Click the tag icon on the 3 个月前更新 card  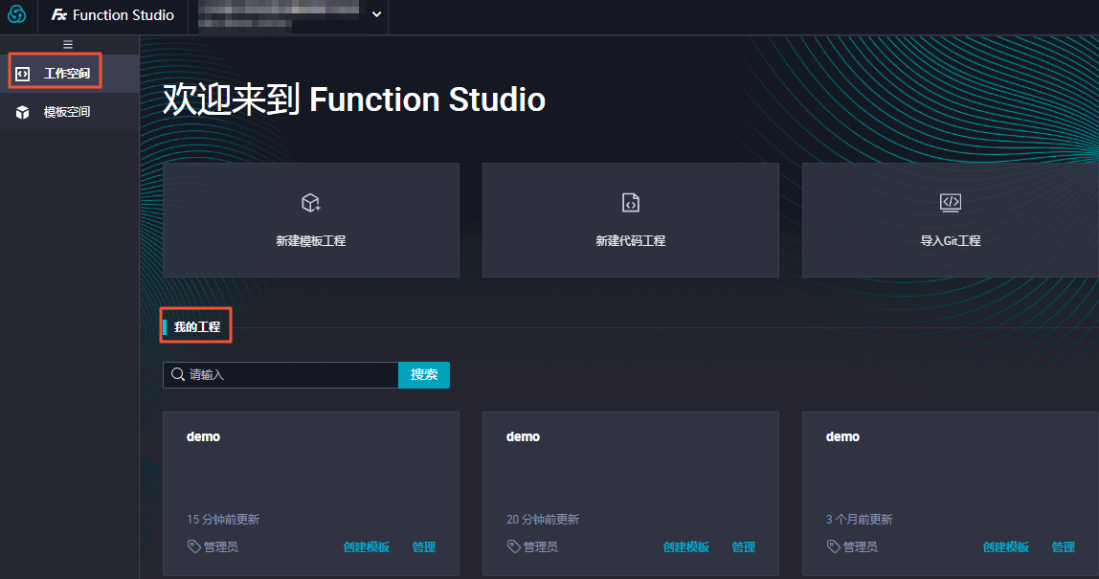(834, 546)
